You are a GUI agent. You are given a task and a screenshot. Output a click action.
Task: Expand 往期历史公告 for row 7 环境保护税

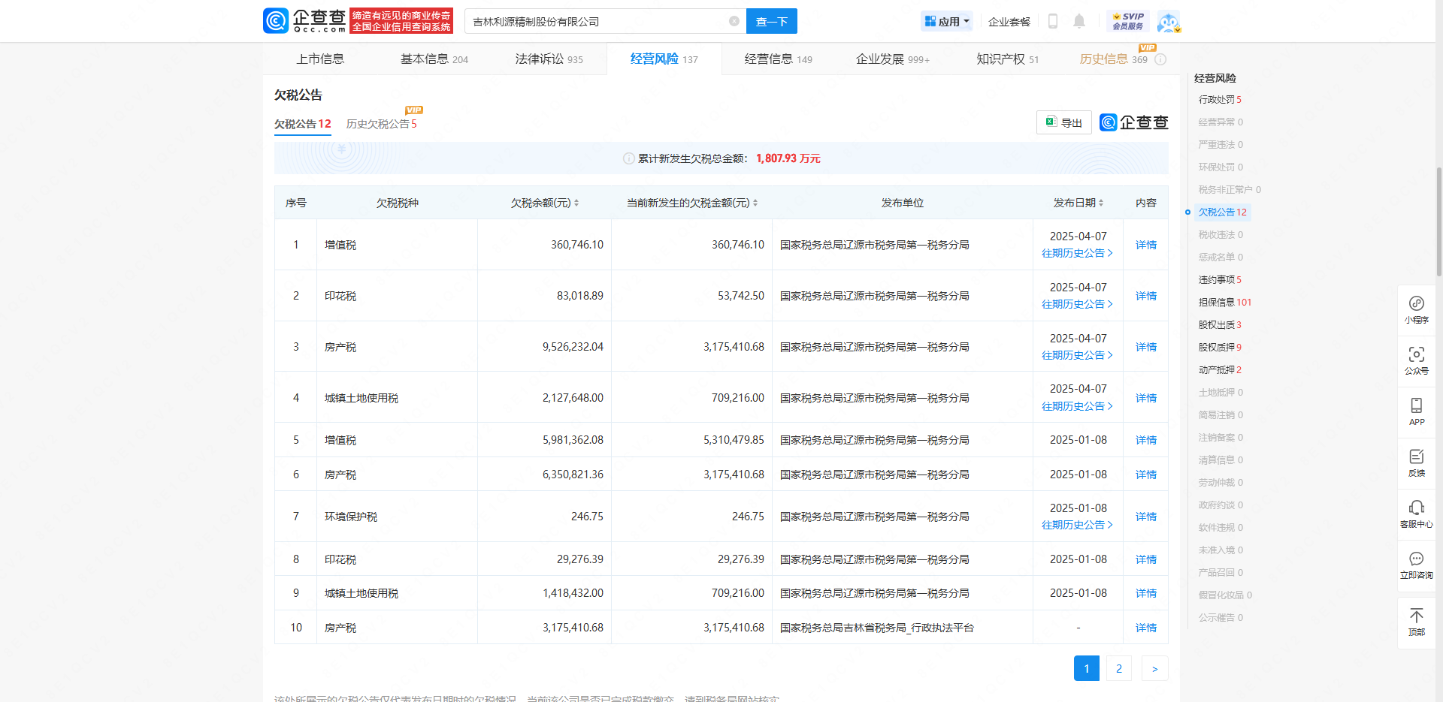pyautogui.click(x=1078, y=526)
